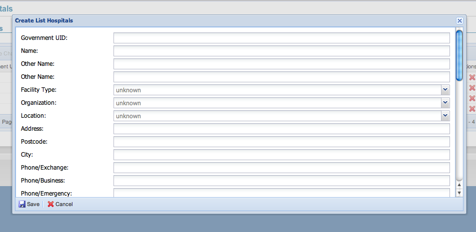476x232 pixels.
Task: Click the dialog's scroll down arrow
Action: point(459,193)
